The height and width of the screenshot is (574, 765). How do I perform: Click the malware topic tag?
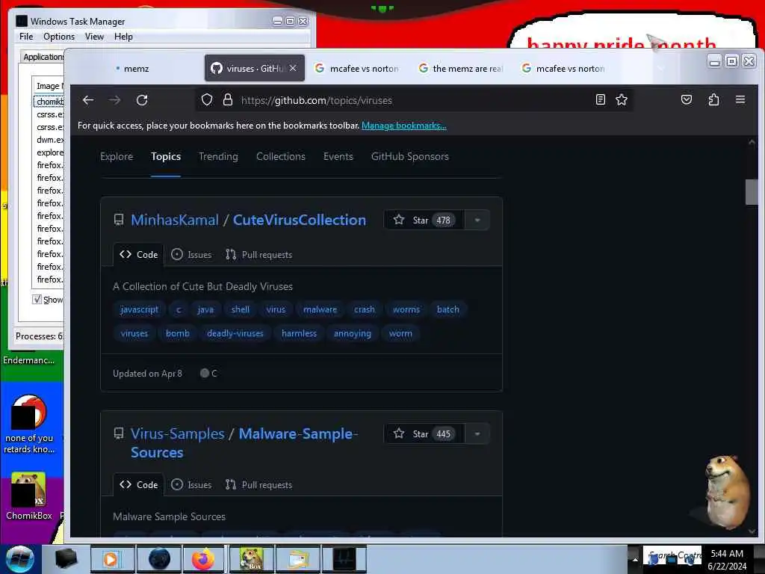[x=320, y=309]
